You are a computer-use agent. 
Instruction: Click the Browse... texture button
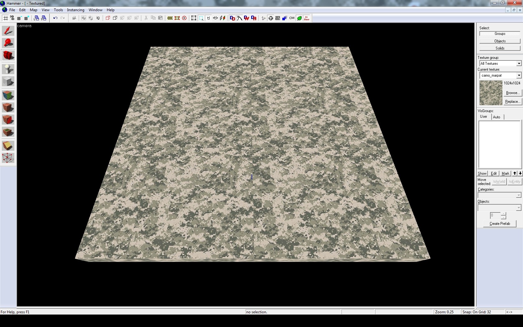512,93
